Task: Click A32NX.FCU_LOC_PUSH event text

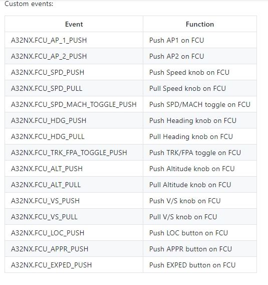Action: click(48, 233)
